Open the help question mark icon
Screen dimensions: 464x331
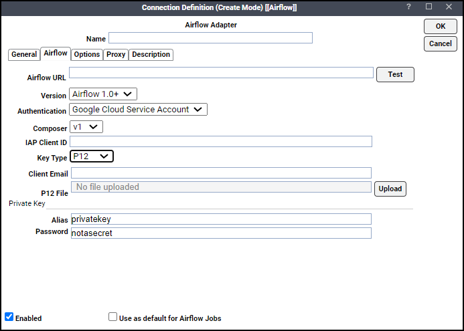tap(408, 7)
